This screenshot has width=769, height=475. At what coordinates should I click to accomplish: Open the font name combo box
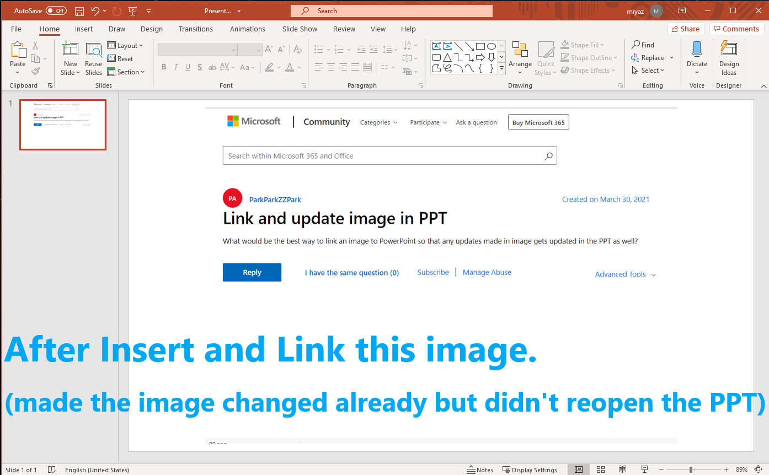pos(197,50)
